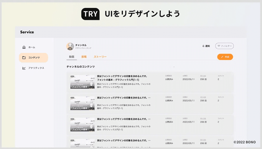Click 206 回 play count in third row
Image resolution: width=262 pixels, height=149 pixels.
(203, 122)
